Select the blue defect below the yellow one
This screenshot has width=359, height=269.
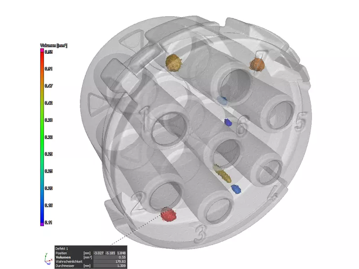pyautogui.click(x=236, y=189)
